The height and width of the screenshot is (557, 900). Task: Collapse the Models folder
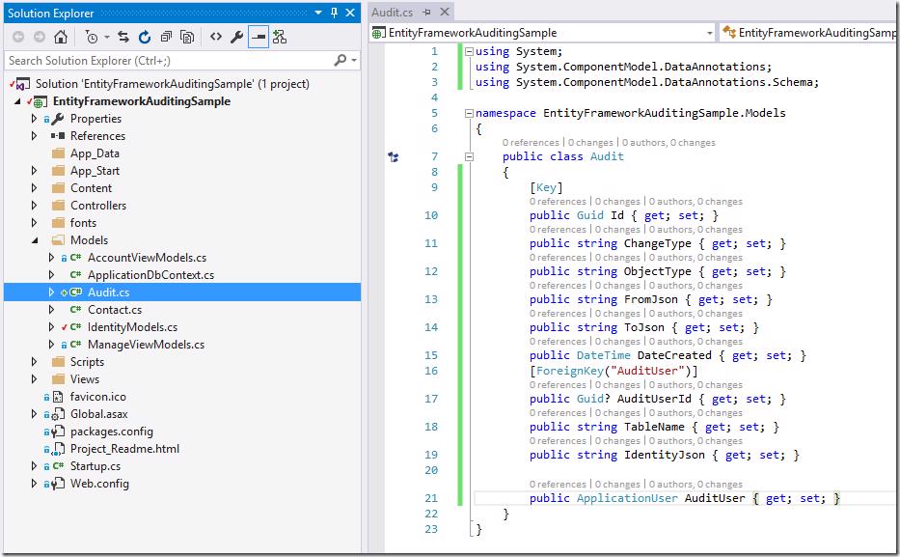(35, 240)
